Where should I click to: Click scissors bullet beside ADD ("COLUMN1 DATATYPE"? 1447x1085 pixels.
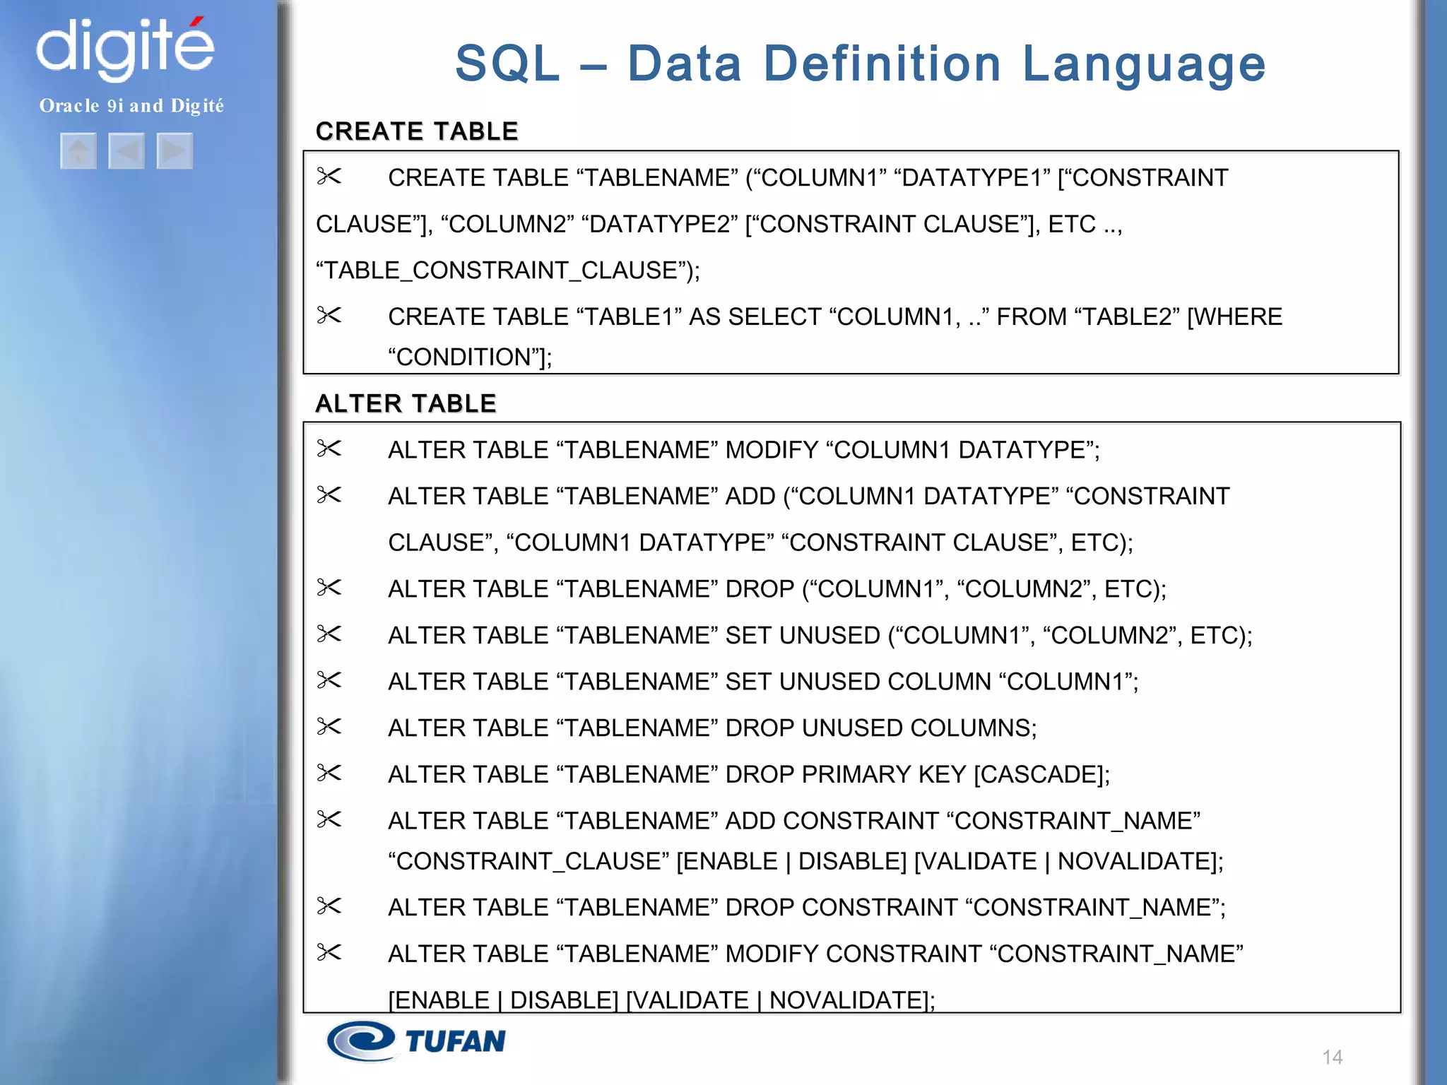(x=329, y=494)
